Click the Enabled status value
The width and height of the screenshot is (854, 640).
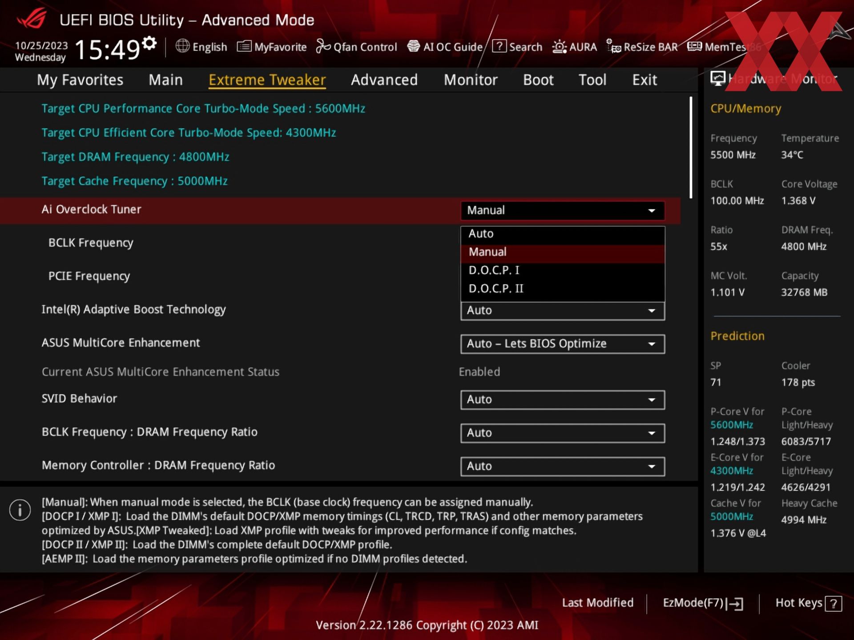[479, 372]
